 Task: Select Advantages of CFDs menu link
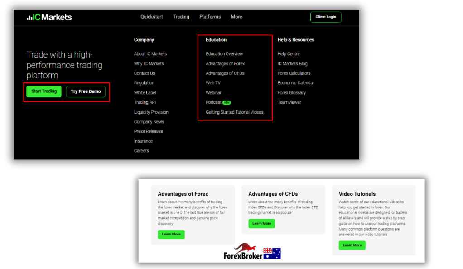point(225,73)
